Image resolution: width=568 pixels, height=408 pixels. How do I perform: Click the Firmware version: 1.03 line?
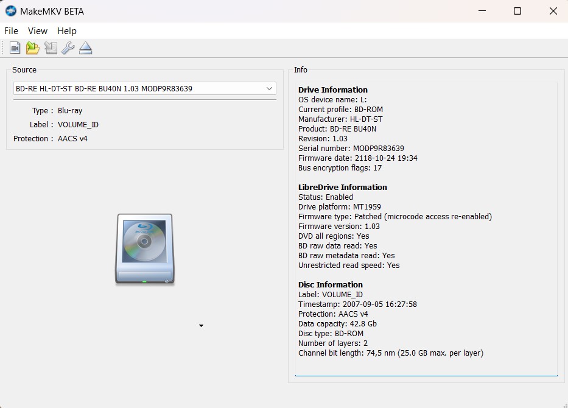[x=338, y=227]
